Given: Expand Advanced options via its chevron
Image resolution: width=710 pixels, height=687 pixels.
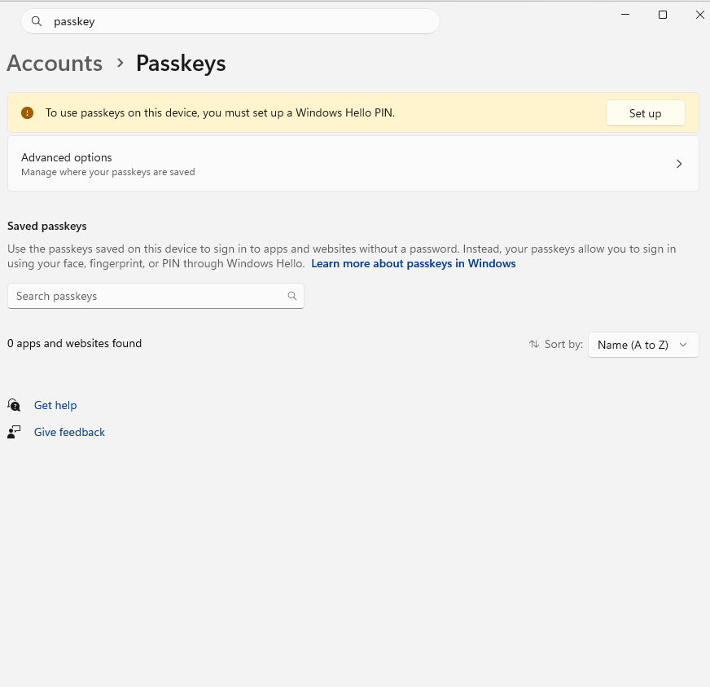Looking at the screenshot, I should coord(679,164).
